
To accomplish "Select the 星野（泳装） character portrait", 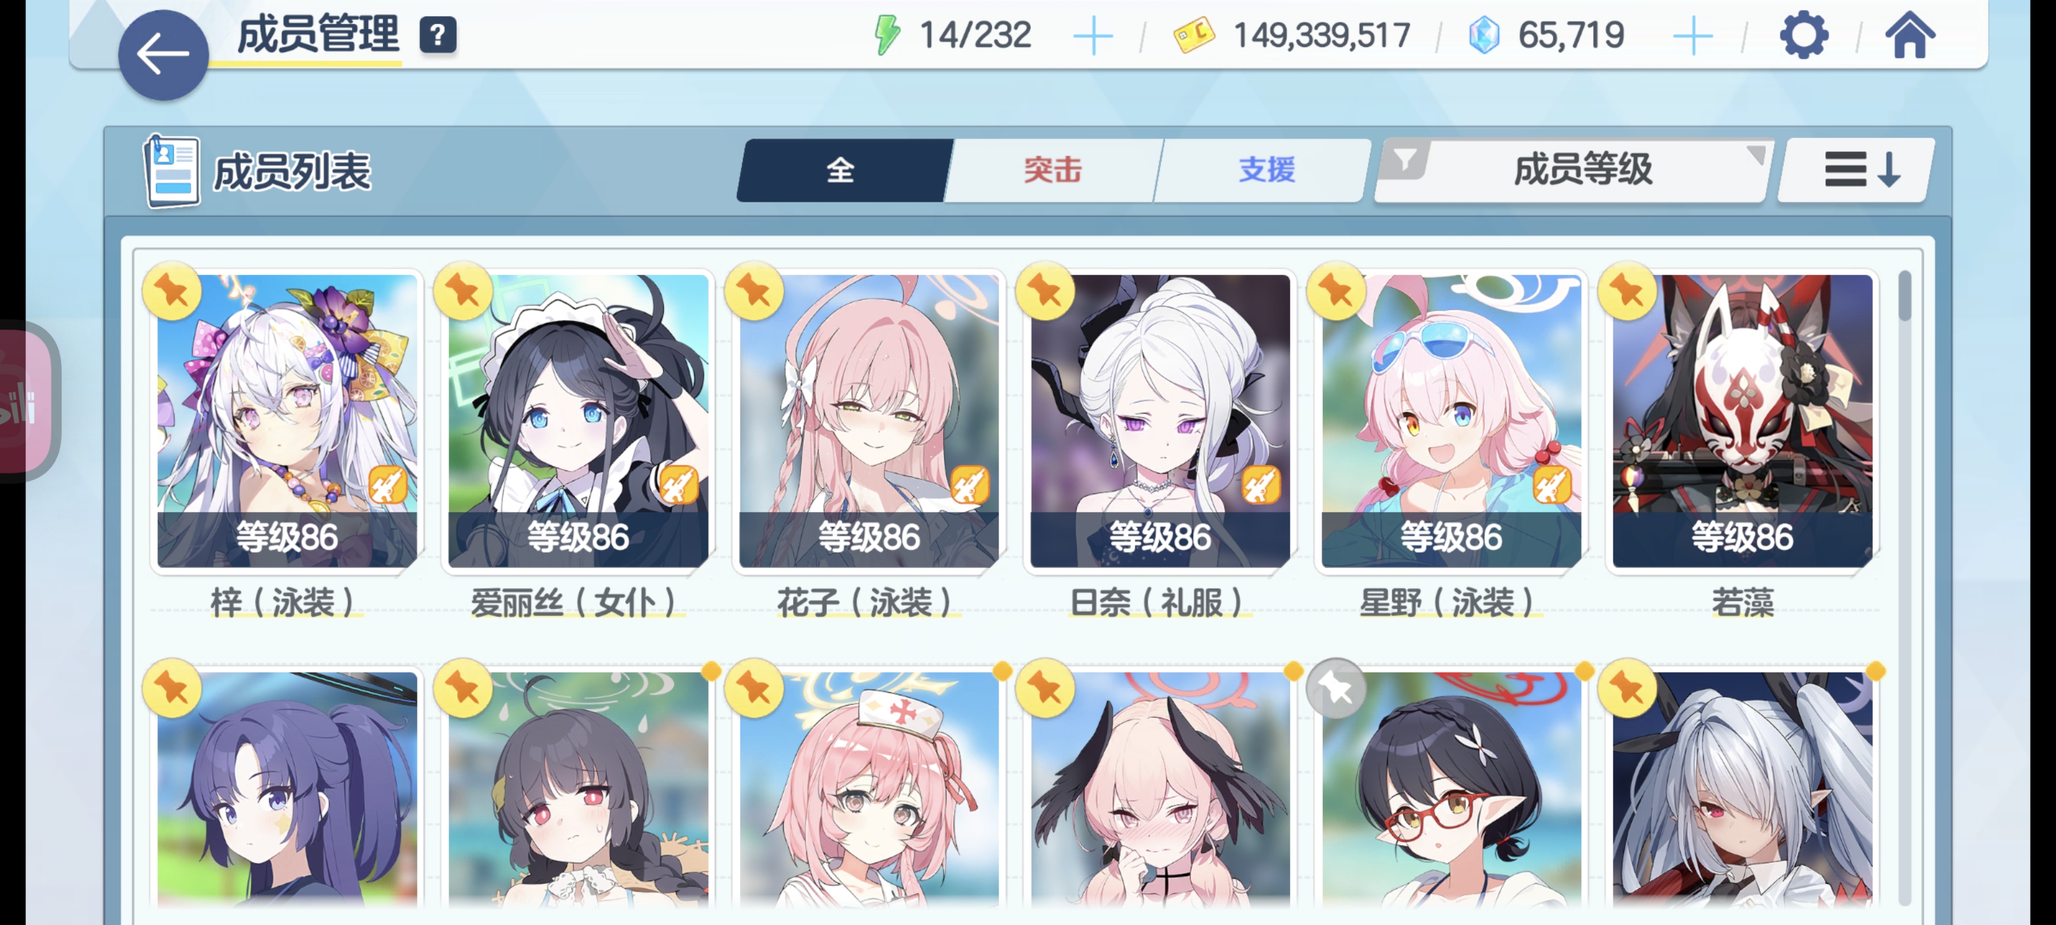I will coord(1450,421).
